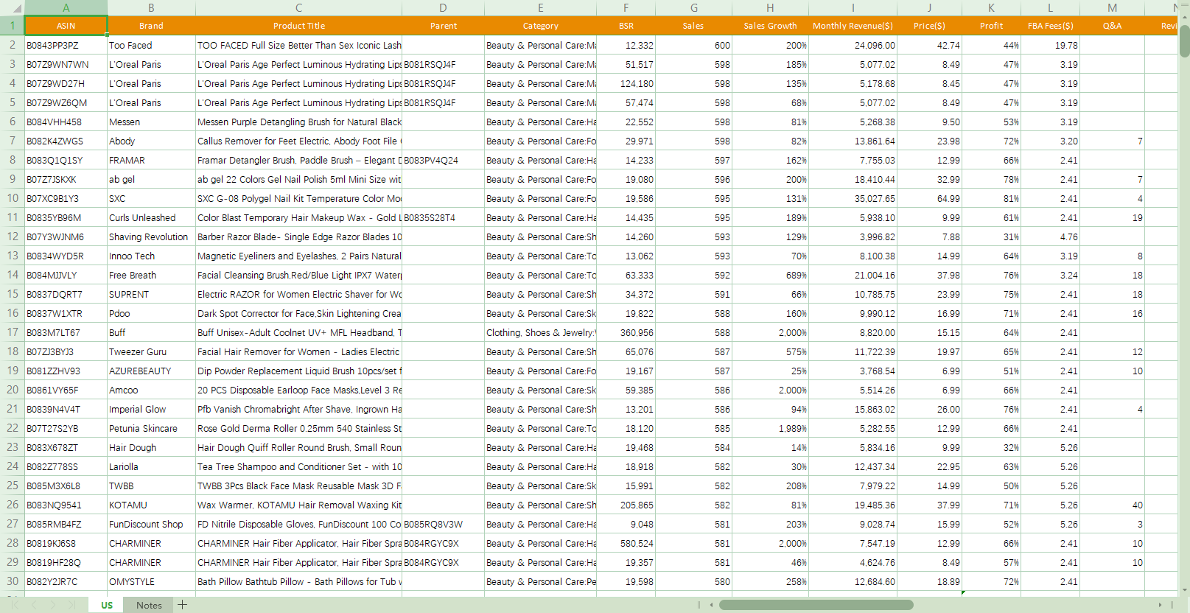Click horizontal scrollbar left arrow
The height and width of the screenshot is (613, 1190).
pyautogui.click(x=711, y=605)
